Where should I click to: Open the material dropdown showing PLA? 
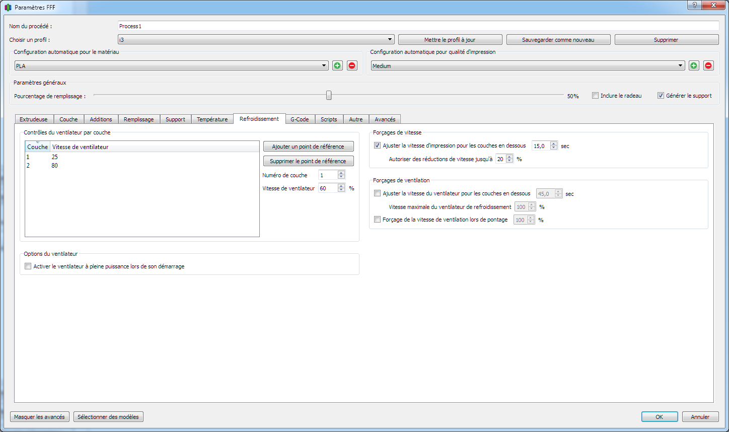click(x=171, y=65)
